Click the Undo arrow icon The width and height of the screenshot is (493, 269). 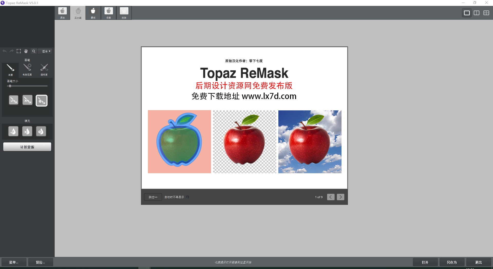coord(4,51)
